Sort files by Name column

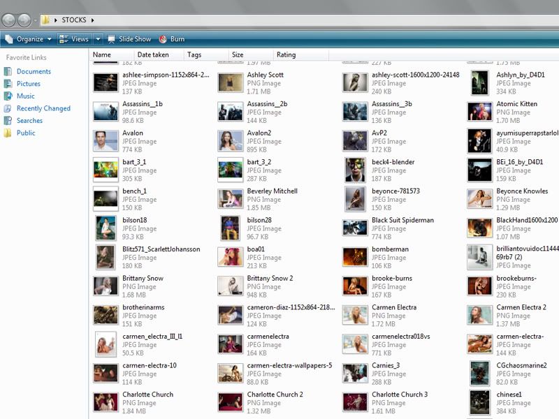111,55
